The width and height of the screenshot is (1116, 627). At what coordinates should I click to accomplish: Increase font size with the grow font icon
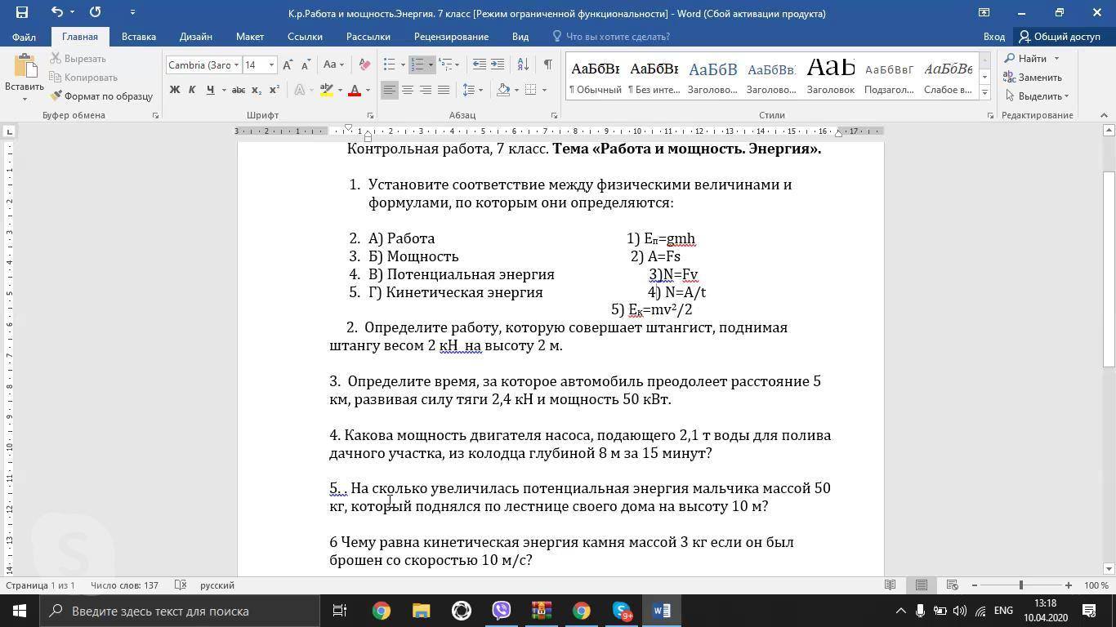point(288,64)
